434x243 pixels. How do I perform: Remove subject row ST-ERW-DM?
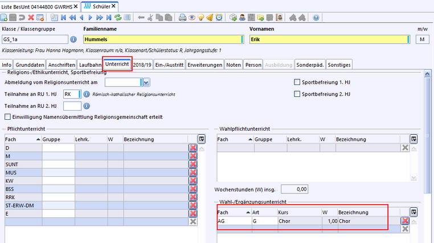(x=193, y=205)
